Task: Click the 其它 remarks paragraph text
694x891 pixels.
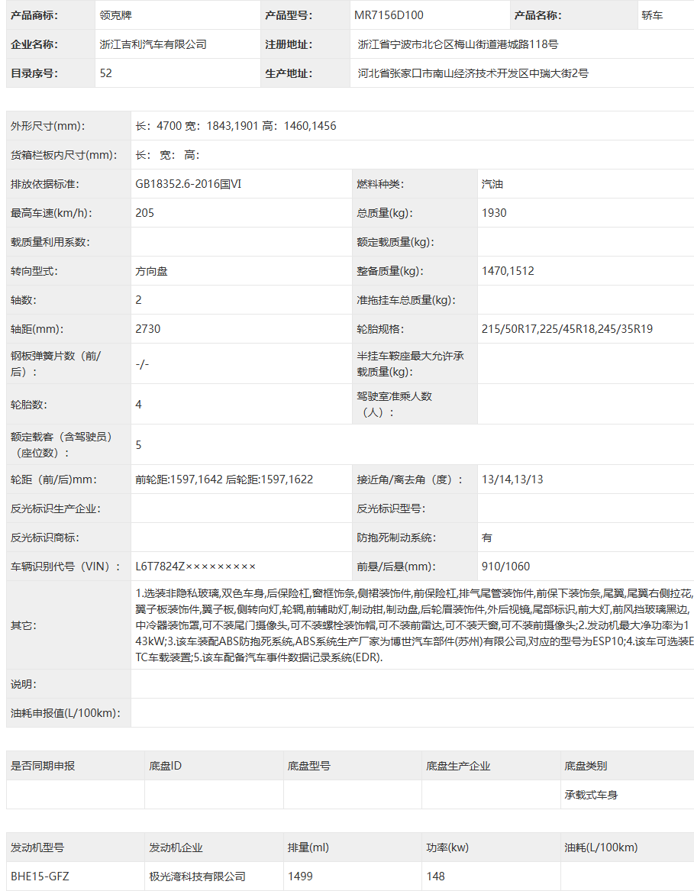Action: pos(415,625)
